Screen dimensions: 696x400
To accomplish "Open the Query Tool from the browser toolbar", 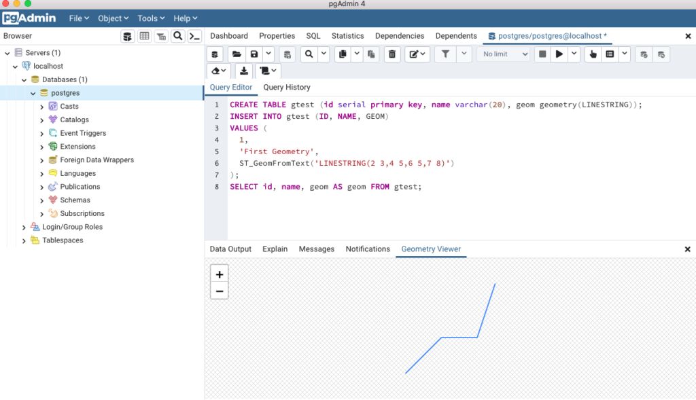I will pos(128,36).
